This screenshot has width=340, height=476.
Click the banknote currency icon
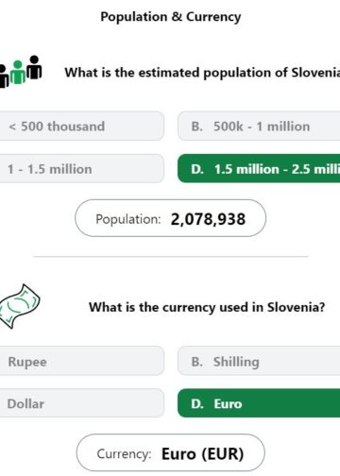[20, 306]
